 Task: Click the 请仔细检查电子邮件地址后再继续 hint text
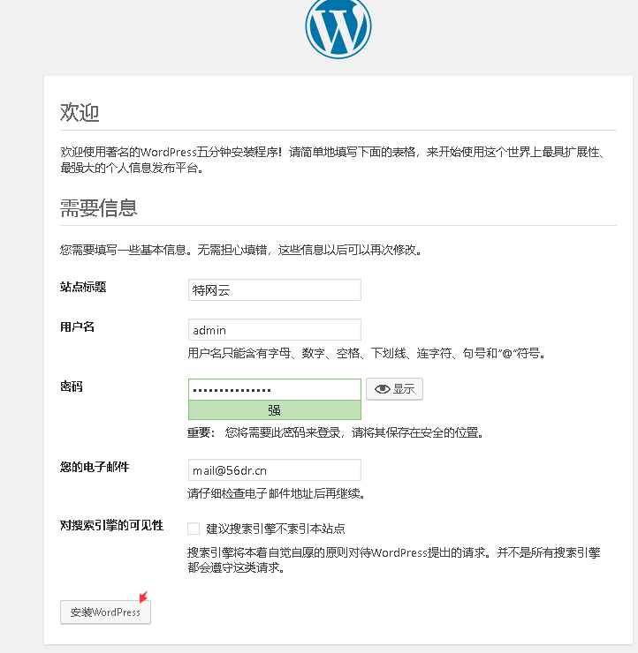click(x=276, y=494)
